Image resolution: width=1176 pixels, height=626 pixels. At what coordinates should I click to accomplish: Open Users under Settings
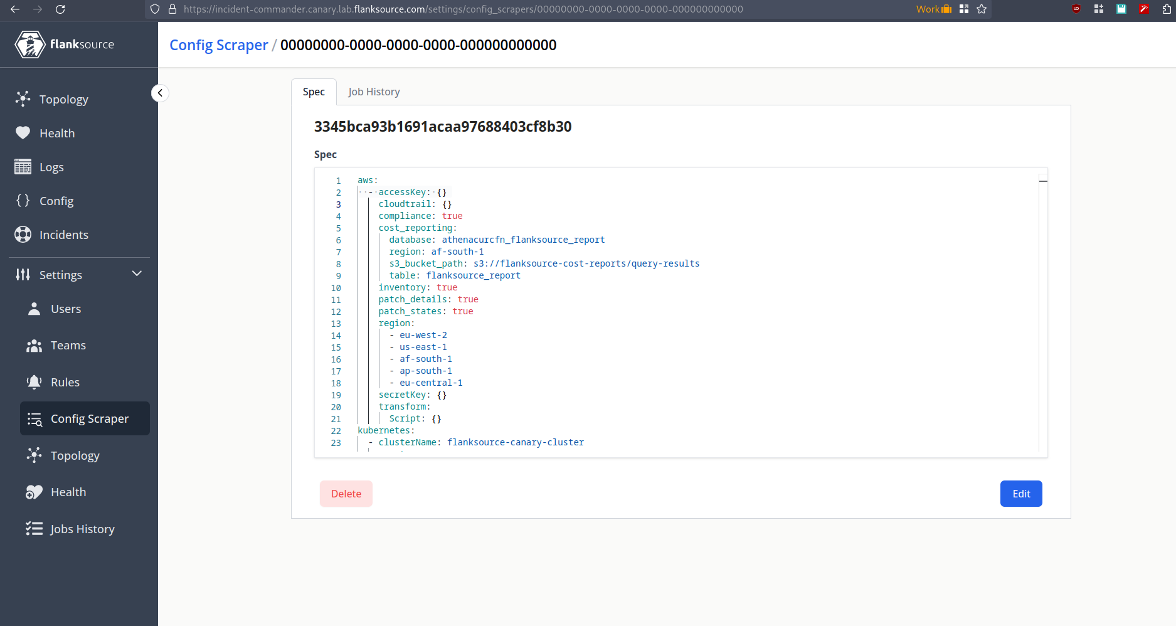pyautogui.click(x=65, y=309)
